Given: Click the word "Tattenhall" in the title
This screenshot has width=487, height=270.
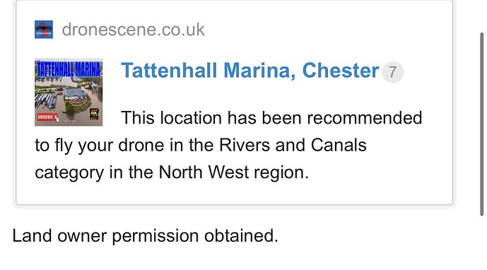Looking at the screenshot, I should (x=169, y=71).
